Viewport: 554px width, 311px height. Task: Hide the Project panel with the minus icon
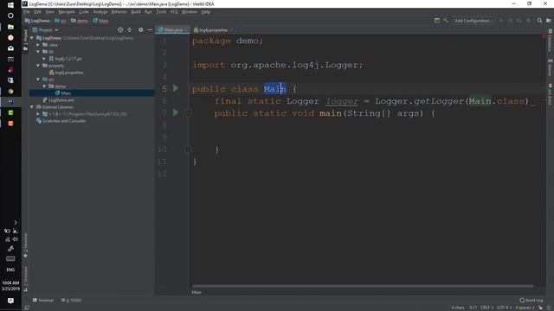pyautogui.click(x=150, y=30)
